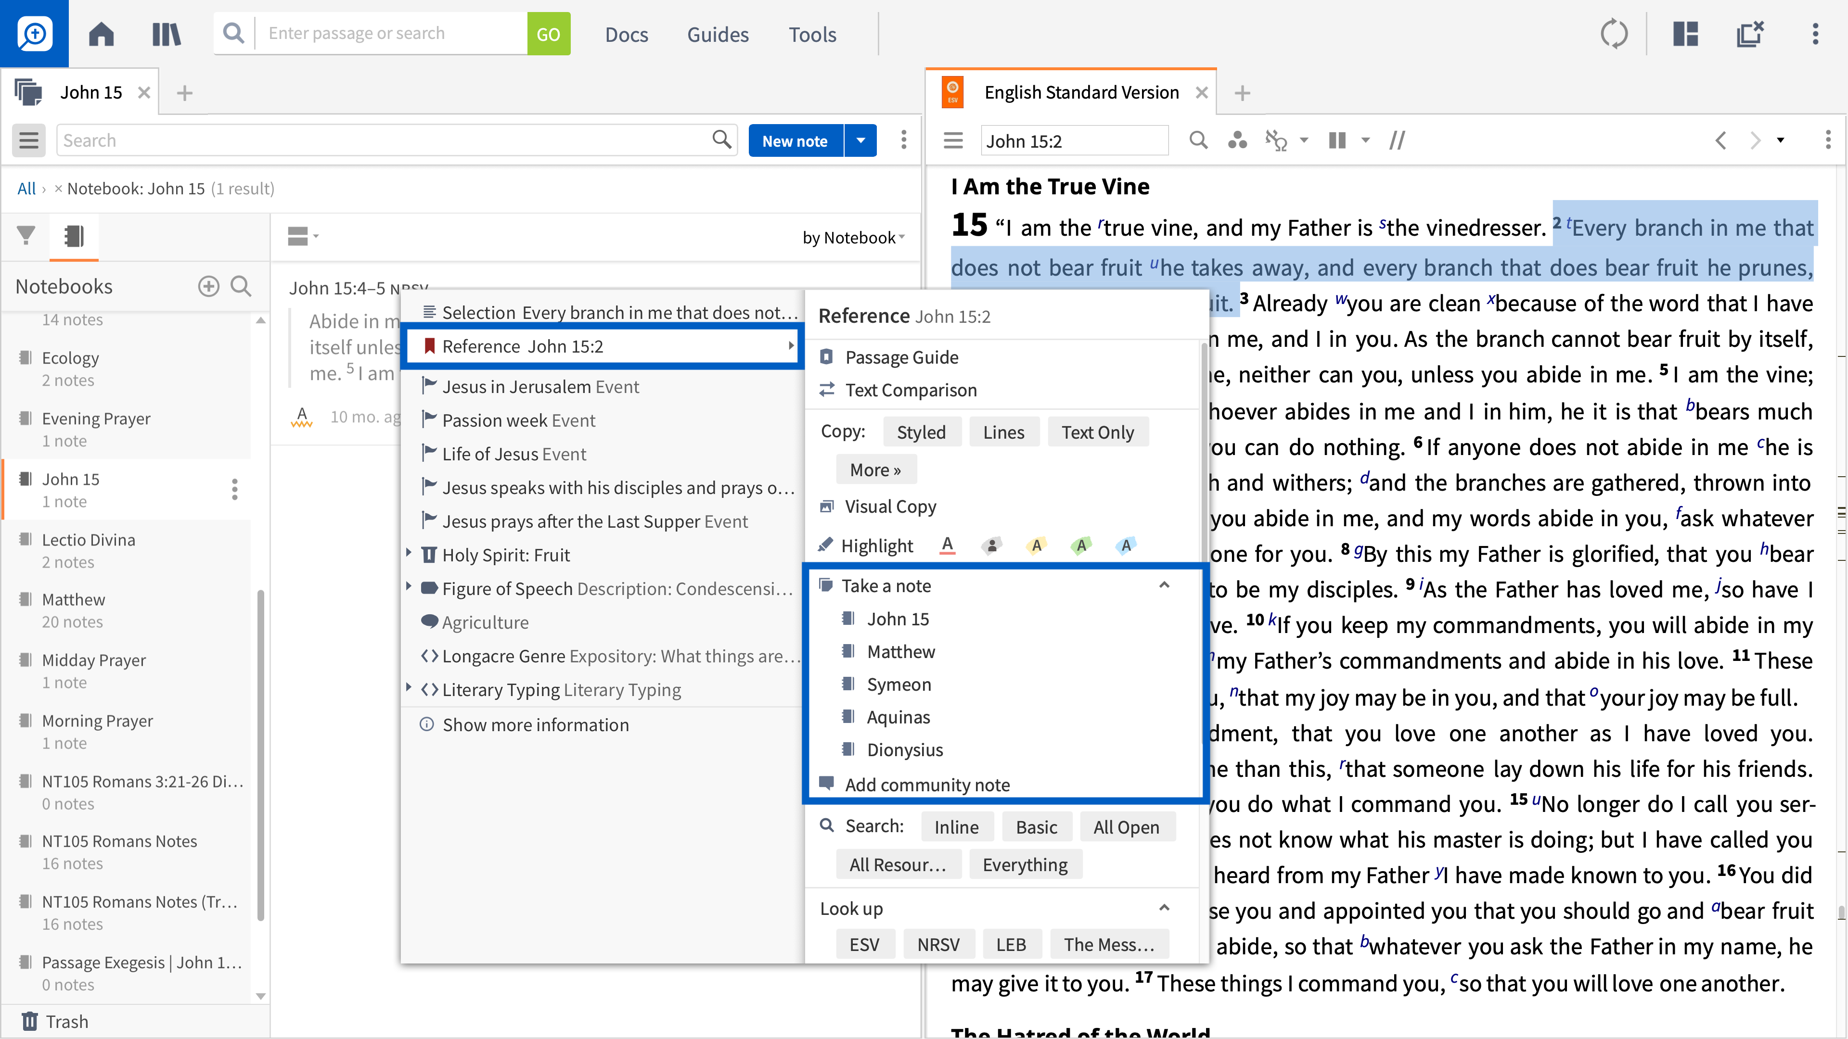Screen dimensions: 1848x1039
Task: Select the filter funnel tab
Action: coord(26,235)
